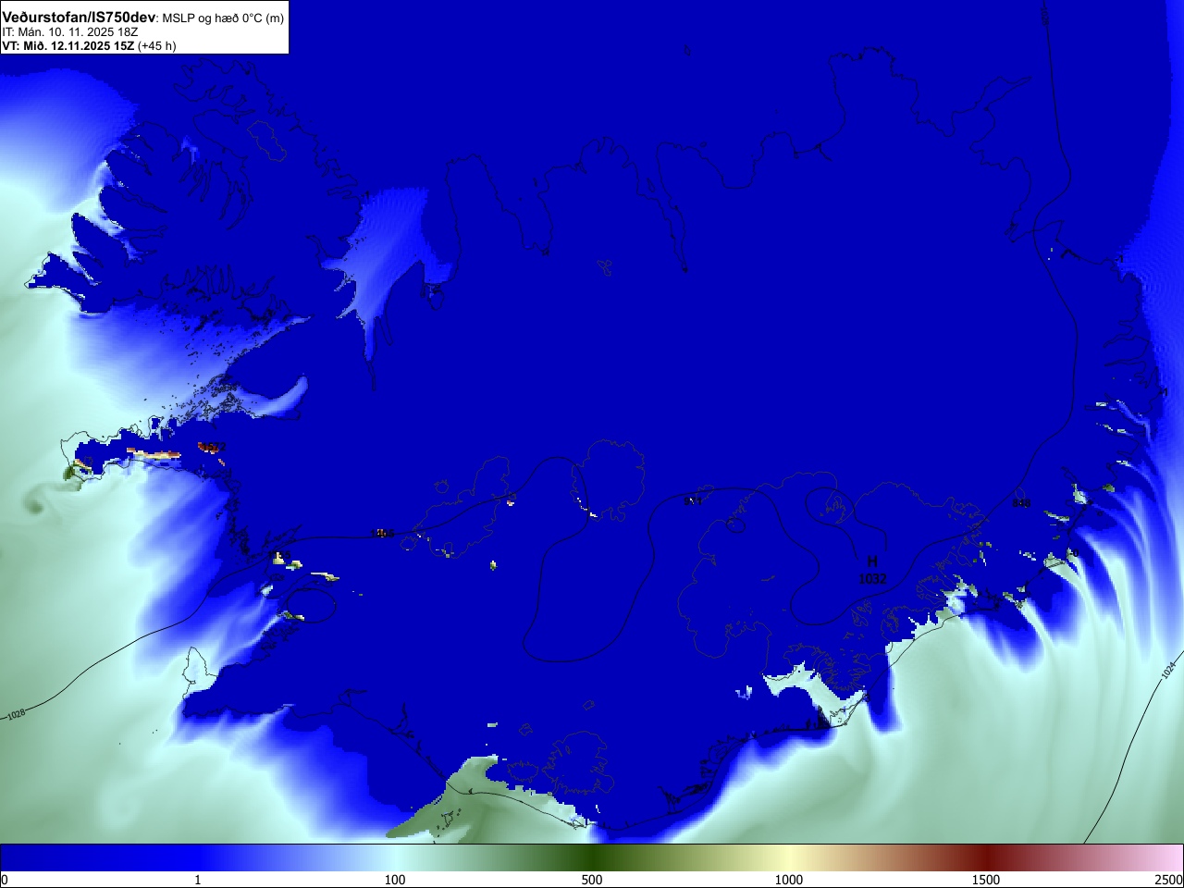The width and height of the screenshot is (1184, 888).
Task: Click the Veðurstofan/IS750dev title text
Action: click(x=80, y=18)
